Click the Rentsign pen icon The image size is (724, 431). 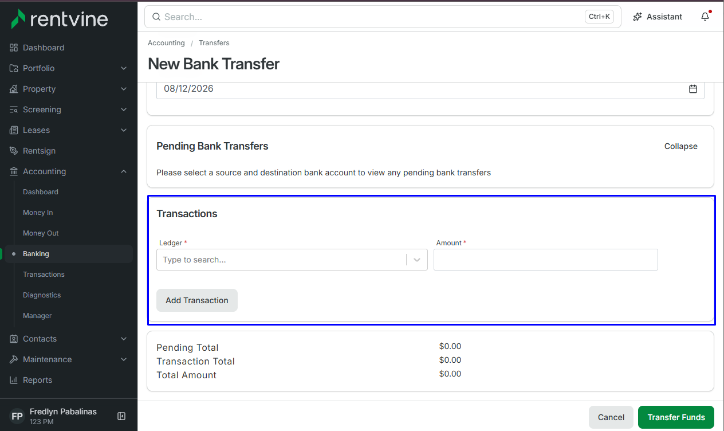14,151
